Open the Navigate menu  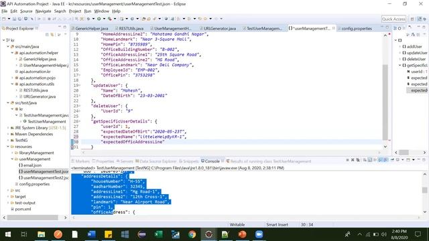pyautogui.click(x=43, y=11)
